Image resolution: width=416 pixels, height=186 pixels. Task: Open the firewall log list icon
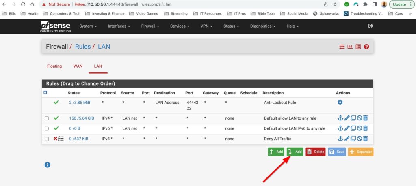point(358,47)
